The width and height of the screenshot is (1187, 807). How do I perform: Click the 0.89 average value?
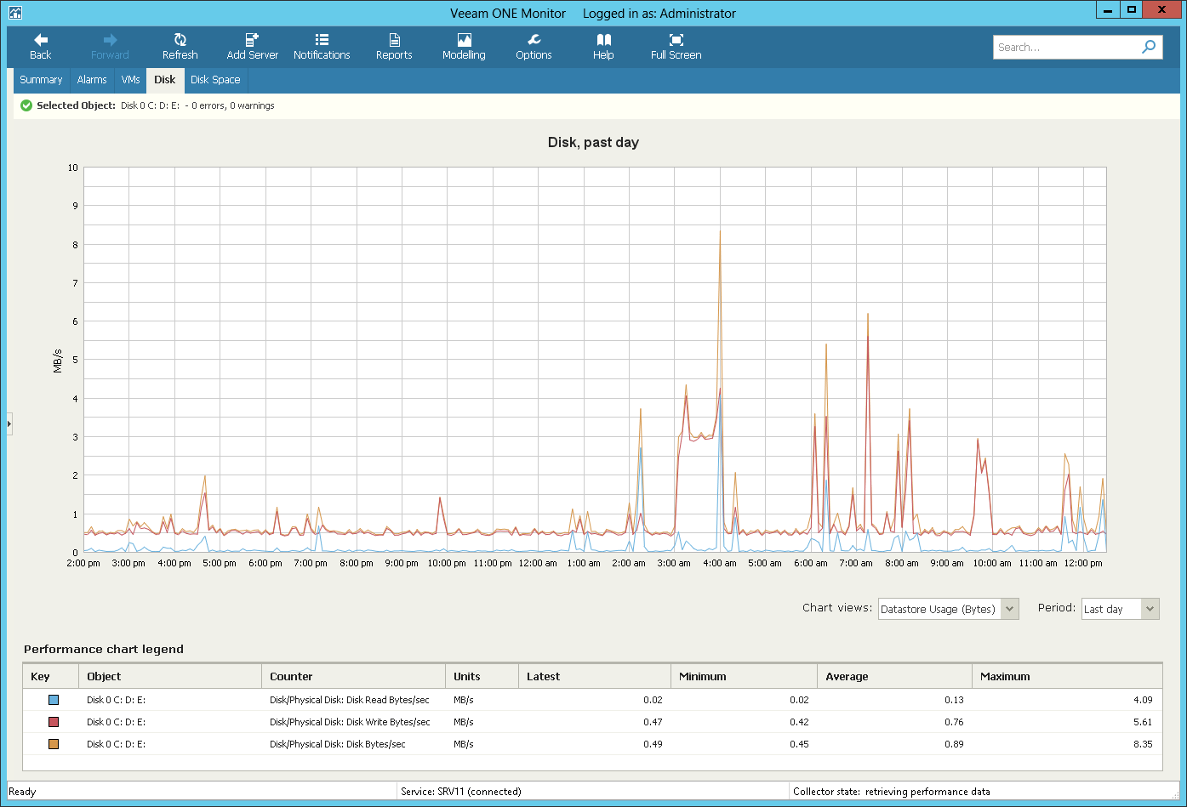pos(954,744)
